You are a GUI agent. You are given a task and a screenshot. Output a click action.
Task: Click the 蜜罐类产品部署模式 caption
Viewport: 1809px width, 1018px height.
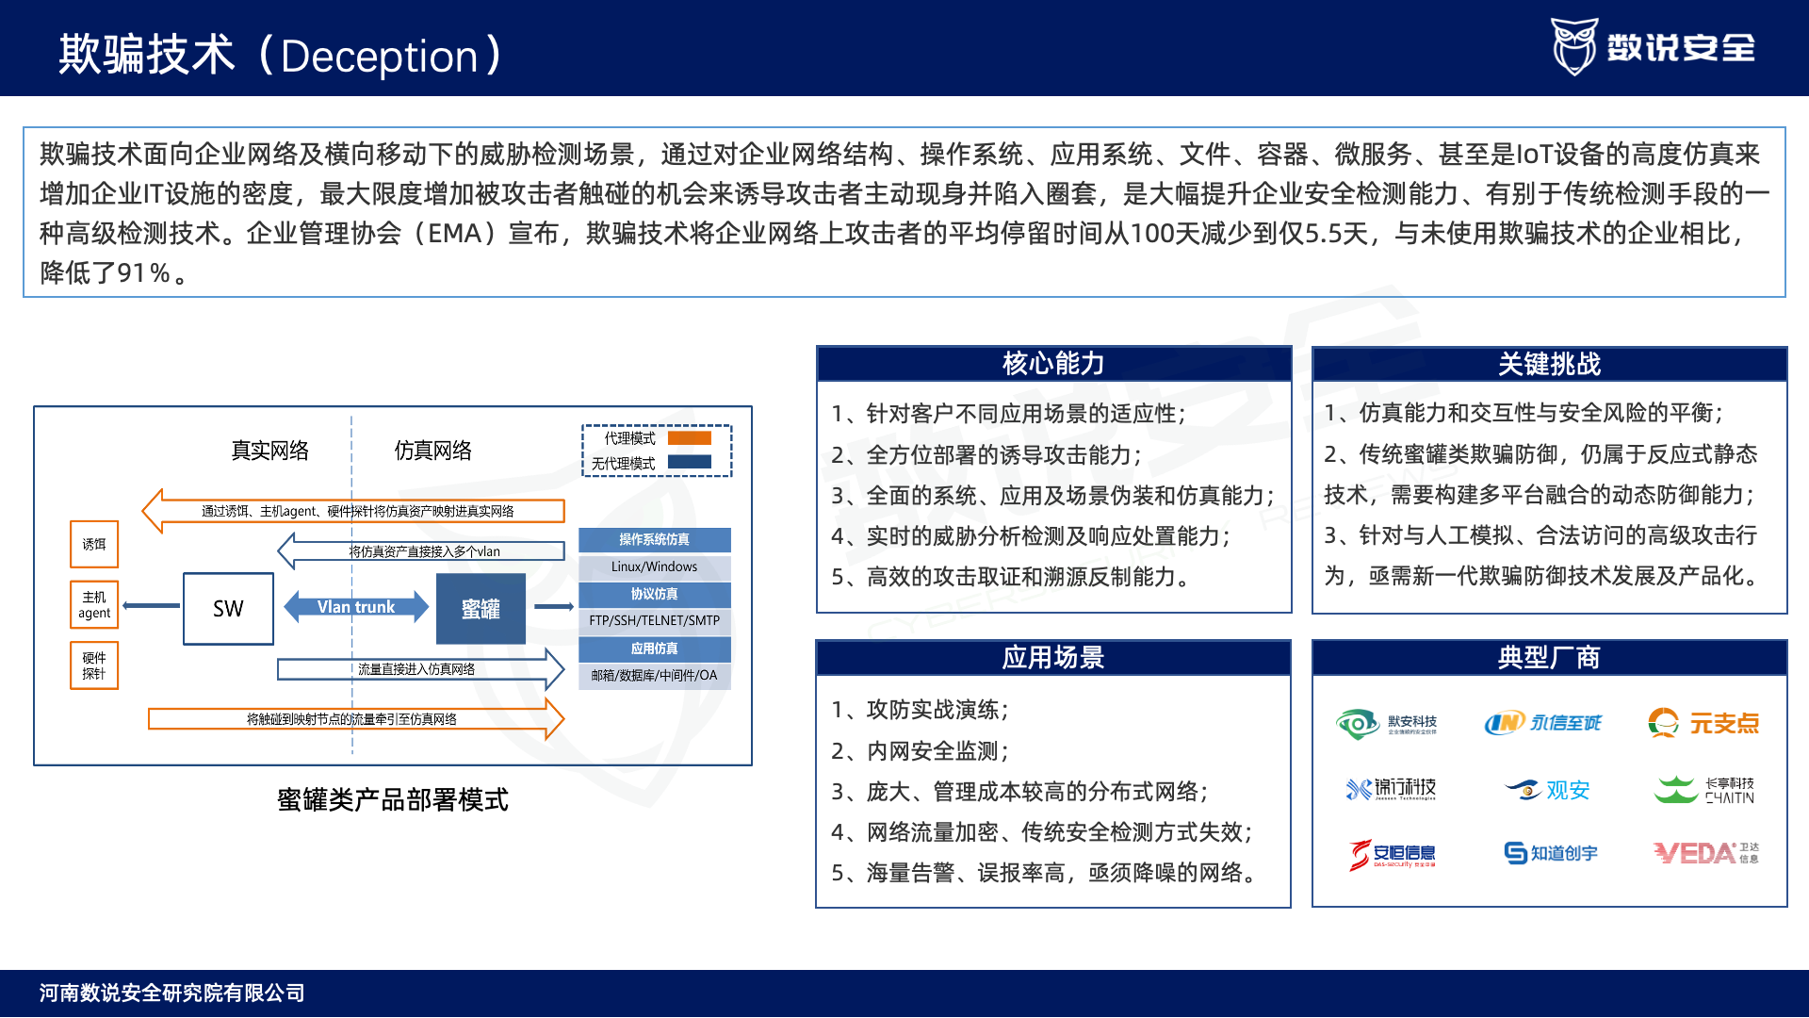[x=393, y=800]
